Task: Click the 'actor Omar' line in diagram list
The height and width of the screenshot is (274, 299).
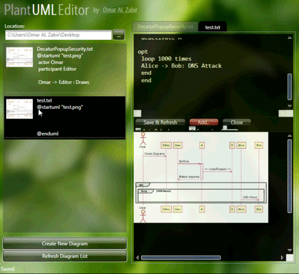Action: click(x=51, y=62)
